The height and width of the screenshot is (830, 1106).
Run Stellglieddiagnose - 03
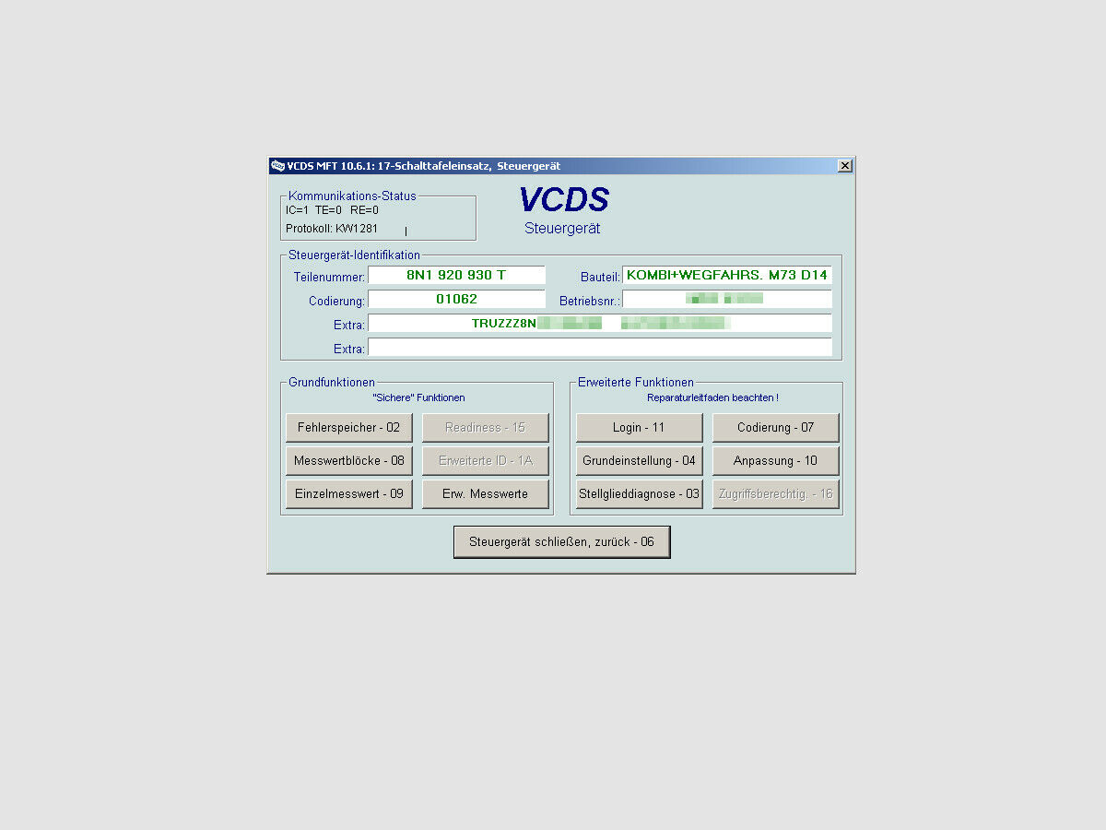[639, 494]
